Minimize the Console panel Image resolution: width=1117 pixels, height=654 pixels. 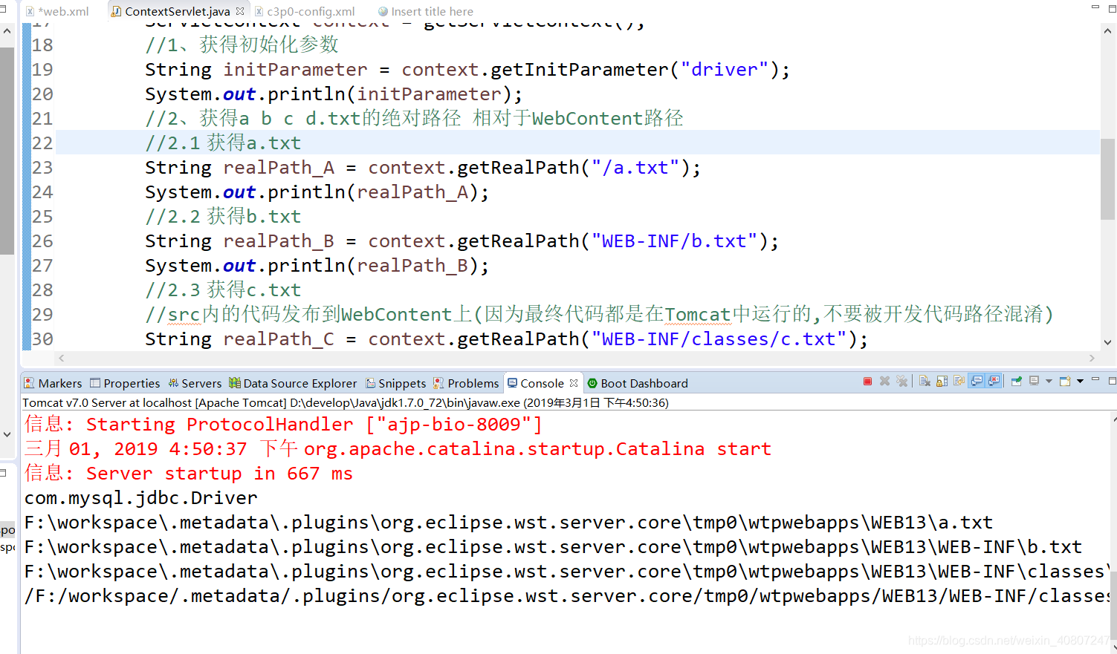pyautogui.click(x=1095, y=379)
